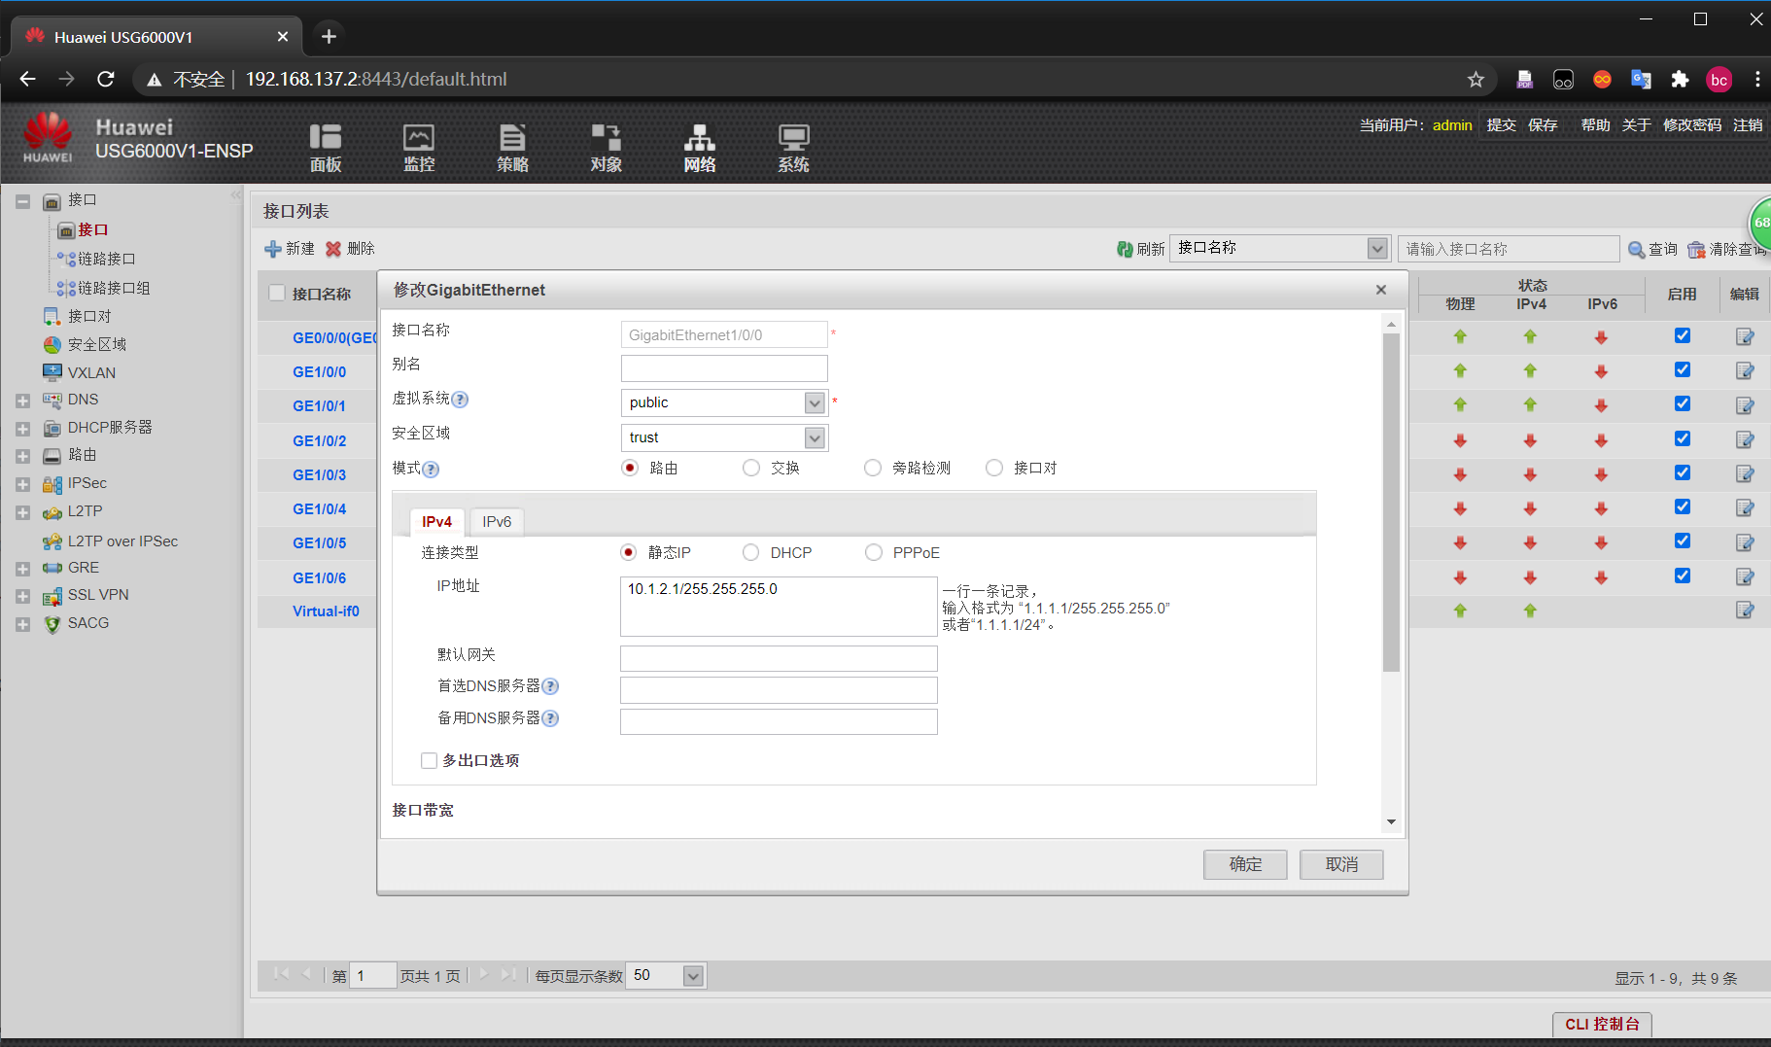Cancel dialog with 取消 button

pyautogui.click(x=1341, y=864)
